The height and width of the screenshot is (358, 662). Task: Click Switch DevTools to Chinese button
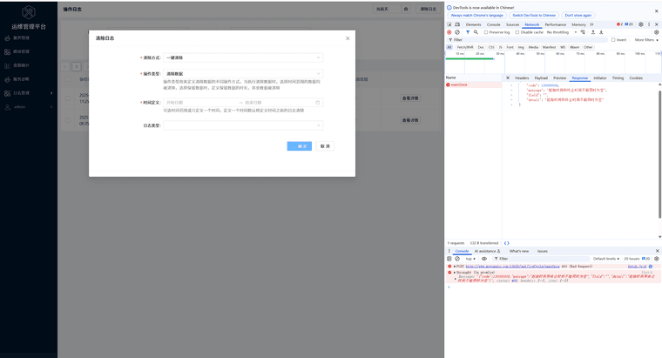[534, 15]
